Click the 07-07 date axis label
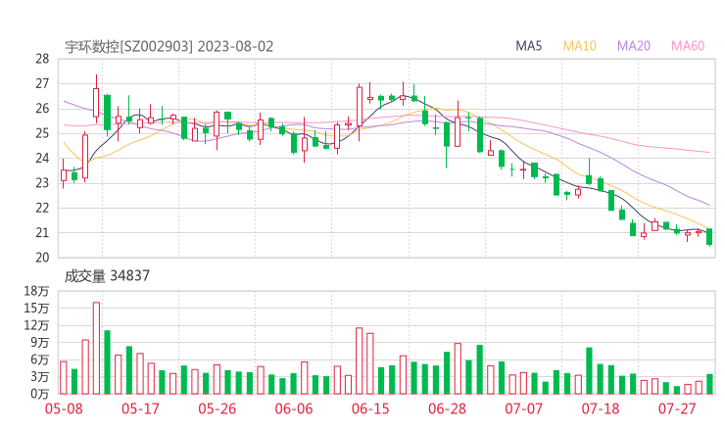This screenshot has width=725, height=431. [523, 408]
